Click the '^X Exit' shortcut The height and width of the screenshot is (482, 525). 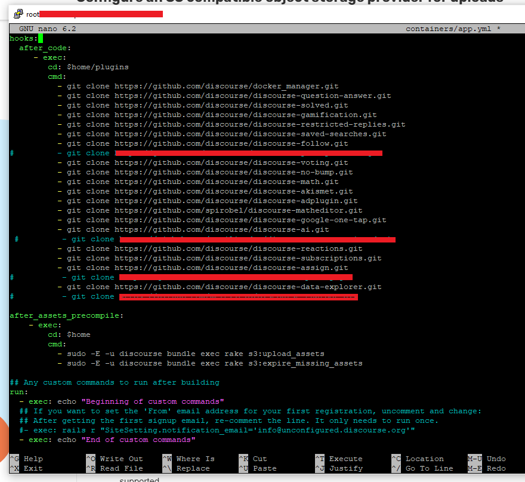point(26,468)
